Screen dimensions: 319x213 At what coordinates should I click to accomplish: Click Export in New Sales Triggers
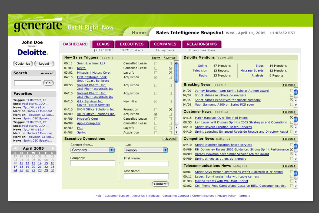pos(156,58)
